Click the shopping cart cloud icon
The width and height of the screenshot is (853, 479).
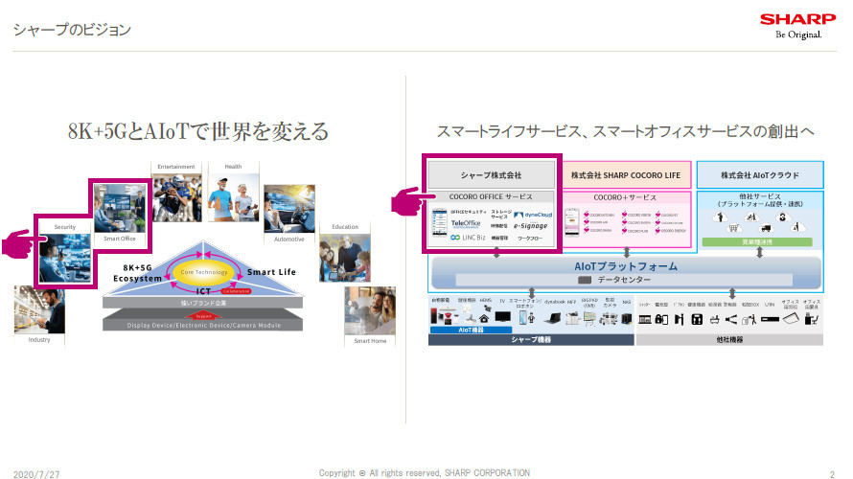pyautogui.click(x=734, y=228)
